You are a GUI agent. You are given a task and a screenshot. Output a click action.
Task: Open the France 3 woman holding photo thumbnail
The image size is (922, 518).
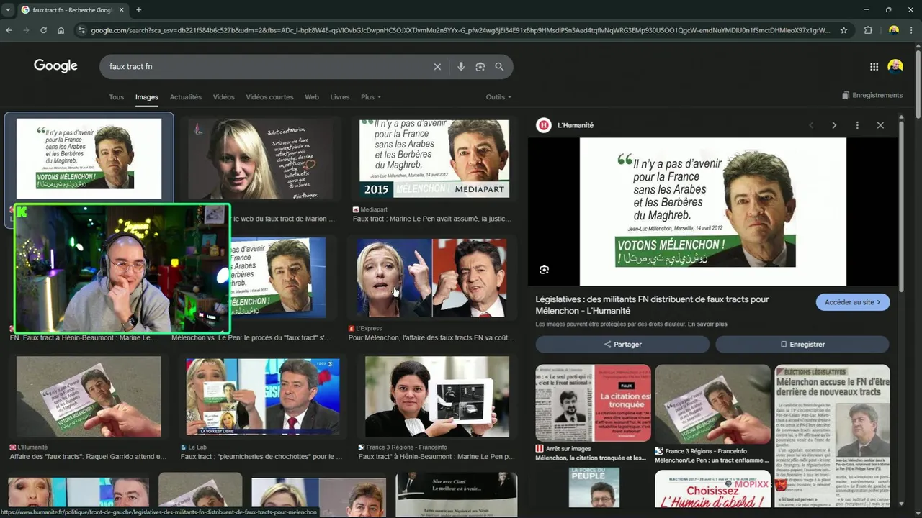point(437,396)
